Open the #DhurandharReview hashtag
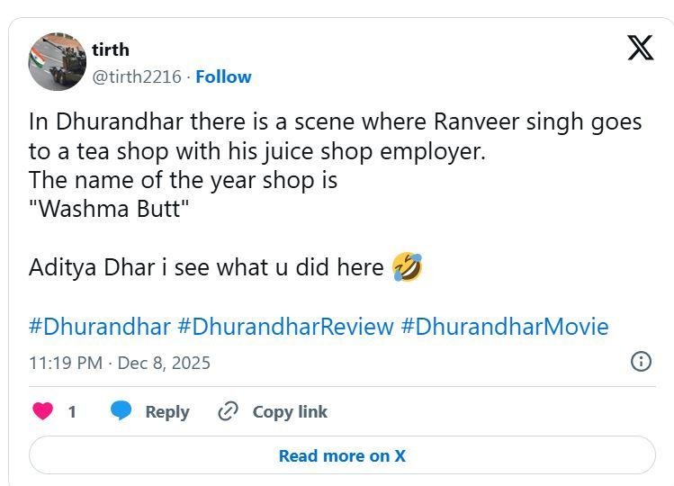The height and width of the screenshot is (486, 674). coord(285,327)
